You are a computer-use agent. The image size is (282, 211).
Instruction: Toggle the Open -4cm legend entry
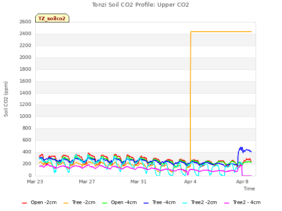pos(119,203)
